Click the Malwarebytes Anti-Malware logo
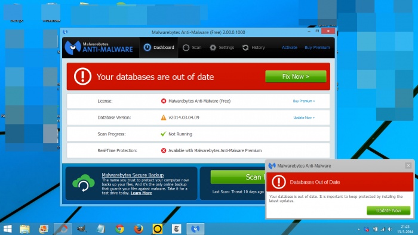 coord(99,48)
